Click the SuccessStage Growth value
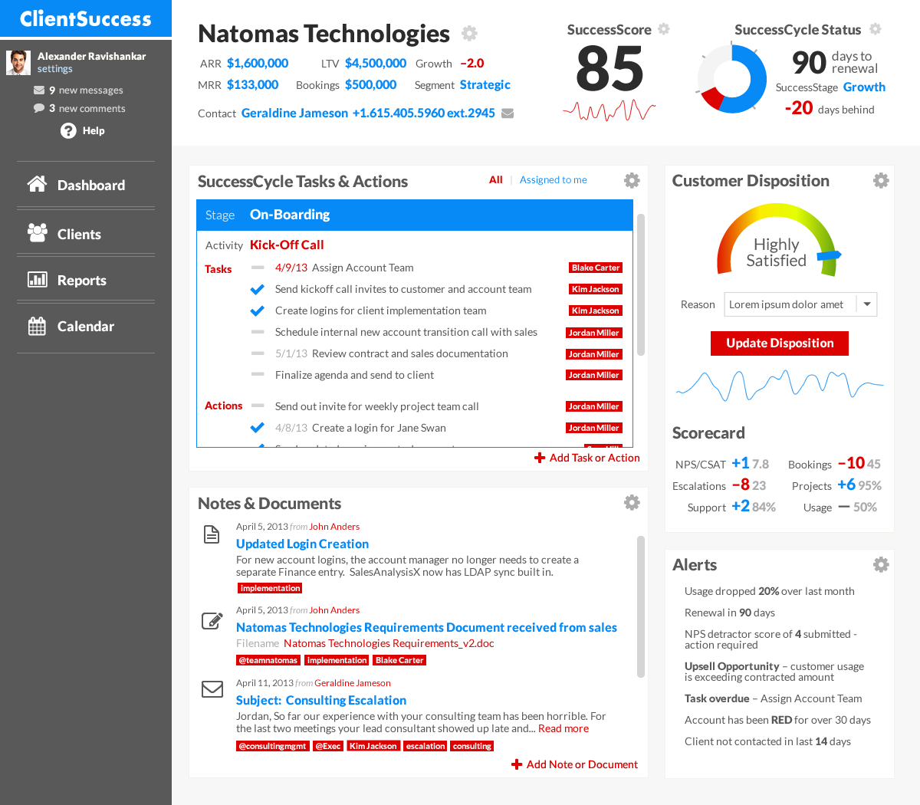 point(864,87)
